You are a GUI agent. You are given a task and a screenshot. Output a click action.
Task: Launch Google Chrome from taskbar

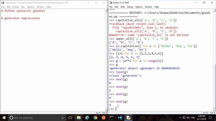[95, 118]
